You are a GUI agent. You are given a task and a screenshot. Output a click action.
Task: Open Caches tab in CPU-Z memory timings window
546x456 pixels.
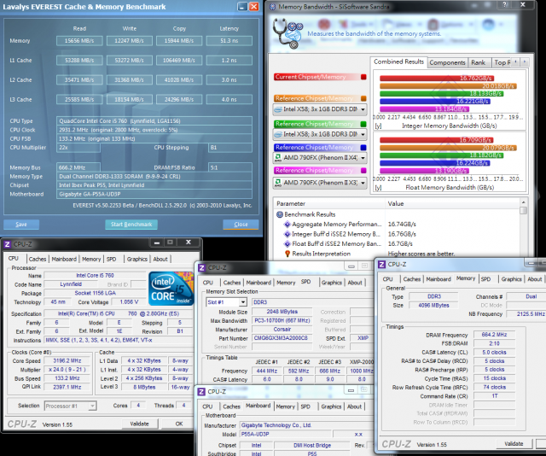coord(412,279)
